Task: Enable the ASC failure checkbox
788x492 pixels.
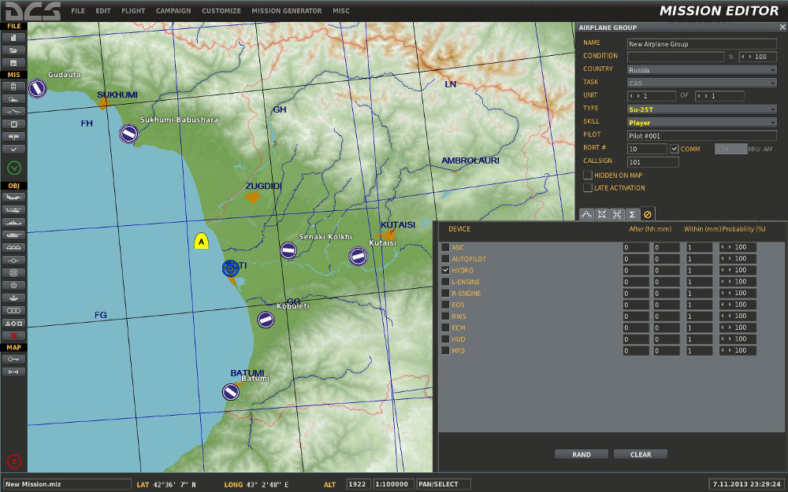Action: pos(445,247)
